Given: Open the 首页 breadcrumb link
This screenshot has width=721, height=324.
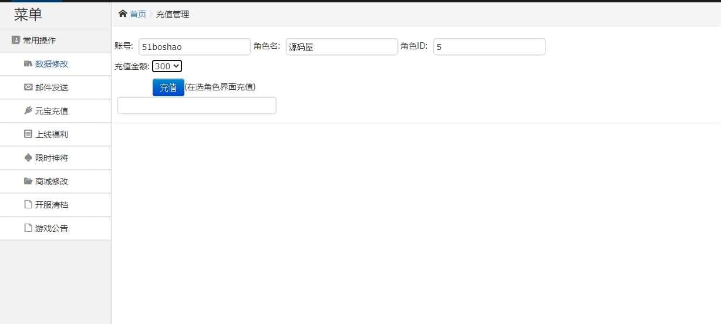Looking at the screenshot, I should tap(138, 14).
